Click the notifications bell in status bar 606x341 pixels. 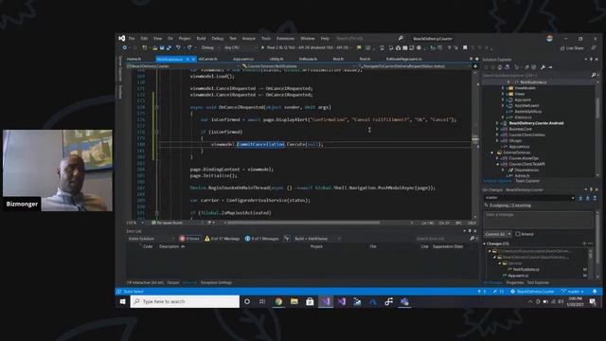click(x=595, y=292)
